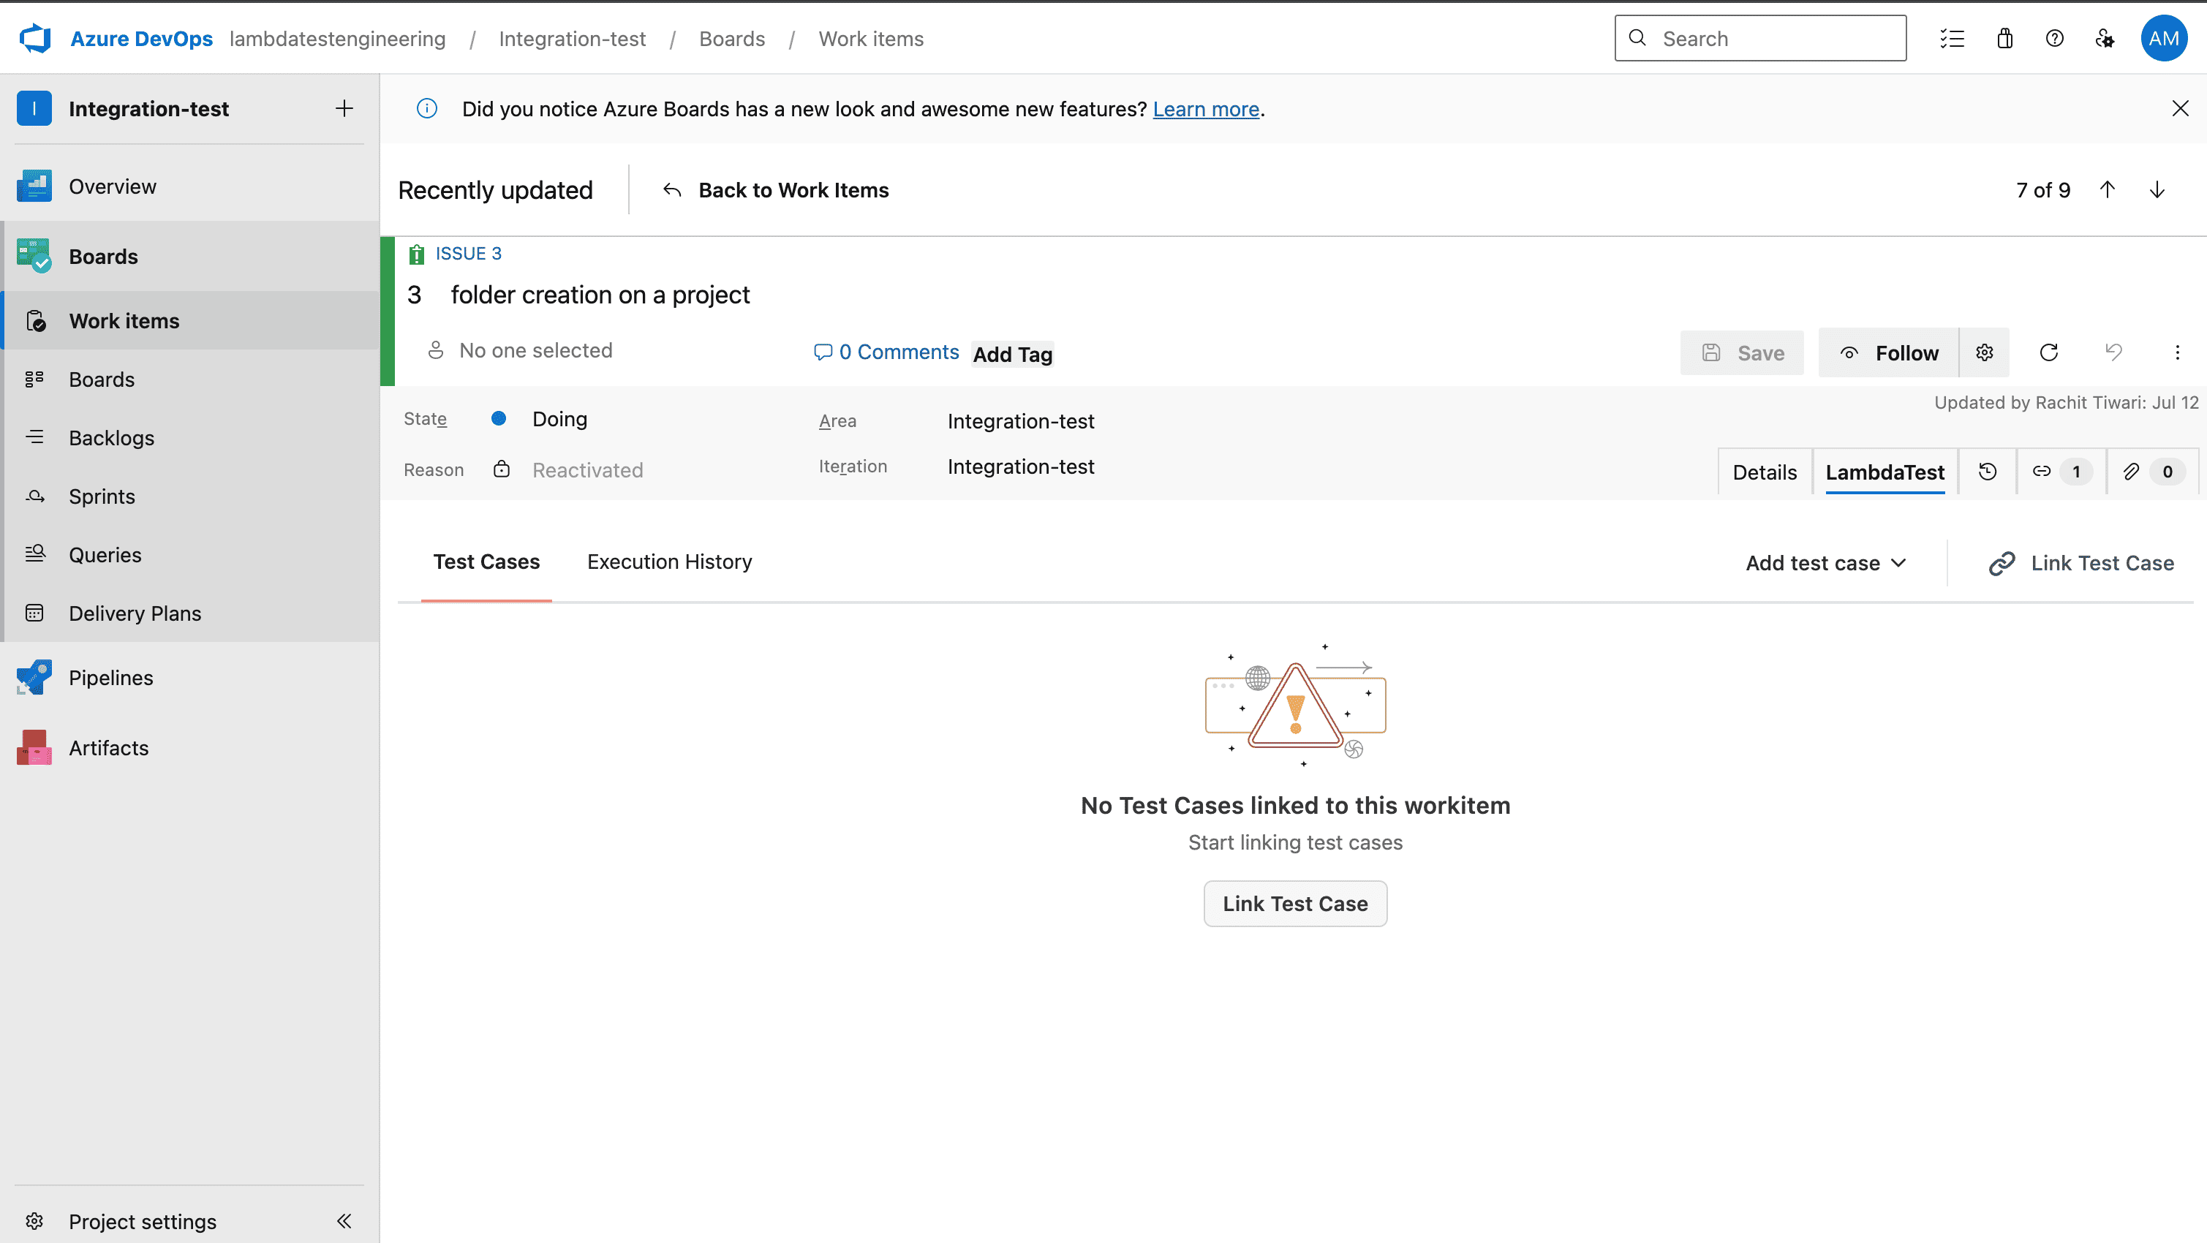Collapse the left sidebar with the chevron
2207x1243 pixels.
point(344,1221)
